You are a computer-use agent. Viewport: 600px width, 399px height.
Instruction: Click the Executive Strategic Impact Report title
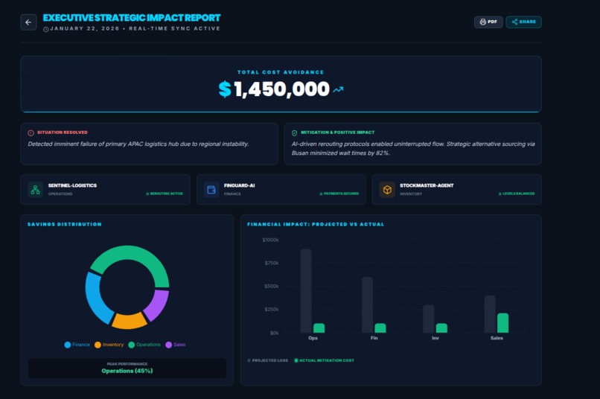[132, 18]
